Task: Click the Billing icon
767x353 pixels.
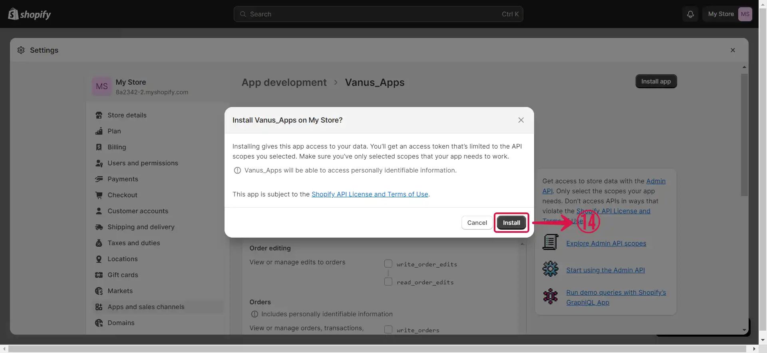Action: click(99, 147)
